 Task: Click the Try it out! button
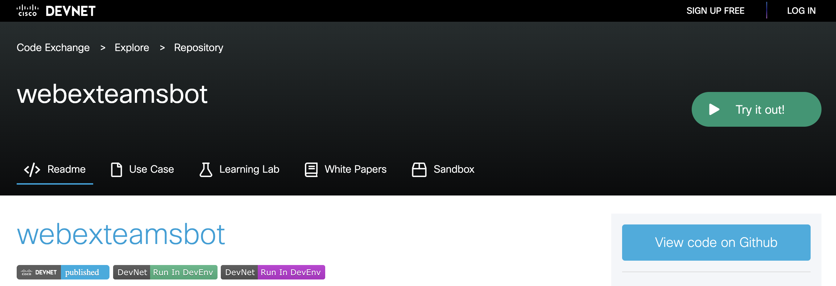(756, 109)
